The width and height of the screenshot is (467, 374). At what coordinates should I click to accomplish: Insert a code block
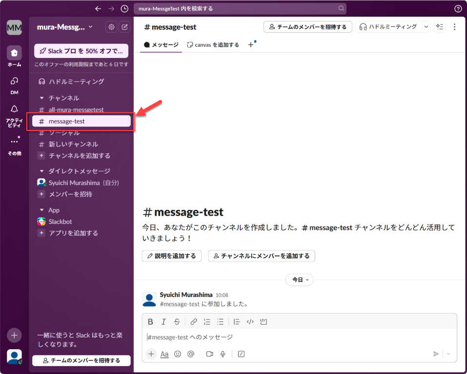264,322
